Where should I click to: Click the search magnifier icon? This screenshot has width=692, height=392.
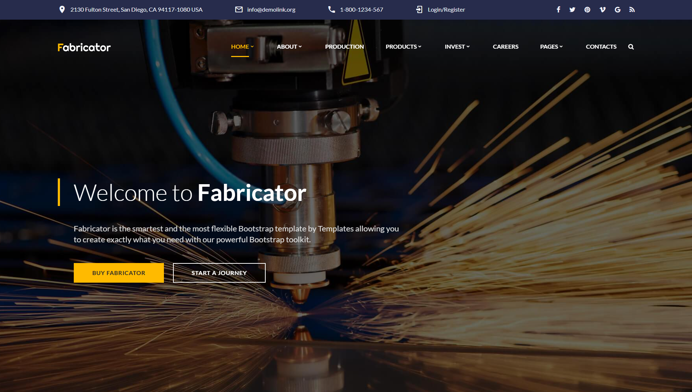(x=631, y=47)
